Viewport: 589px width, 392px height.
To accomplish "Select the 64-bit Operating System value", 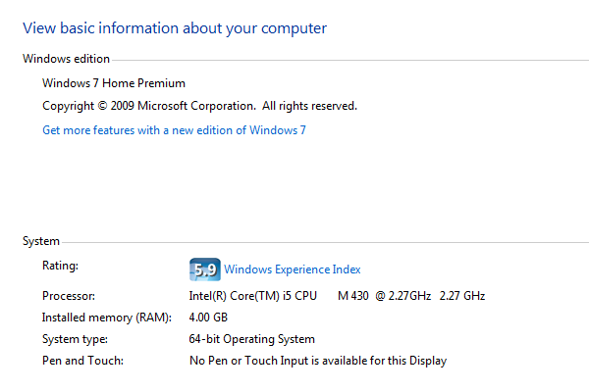I will tap(251, 339).
